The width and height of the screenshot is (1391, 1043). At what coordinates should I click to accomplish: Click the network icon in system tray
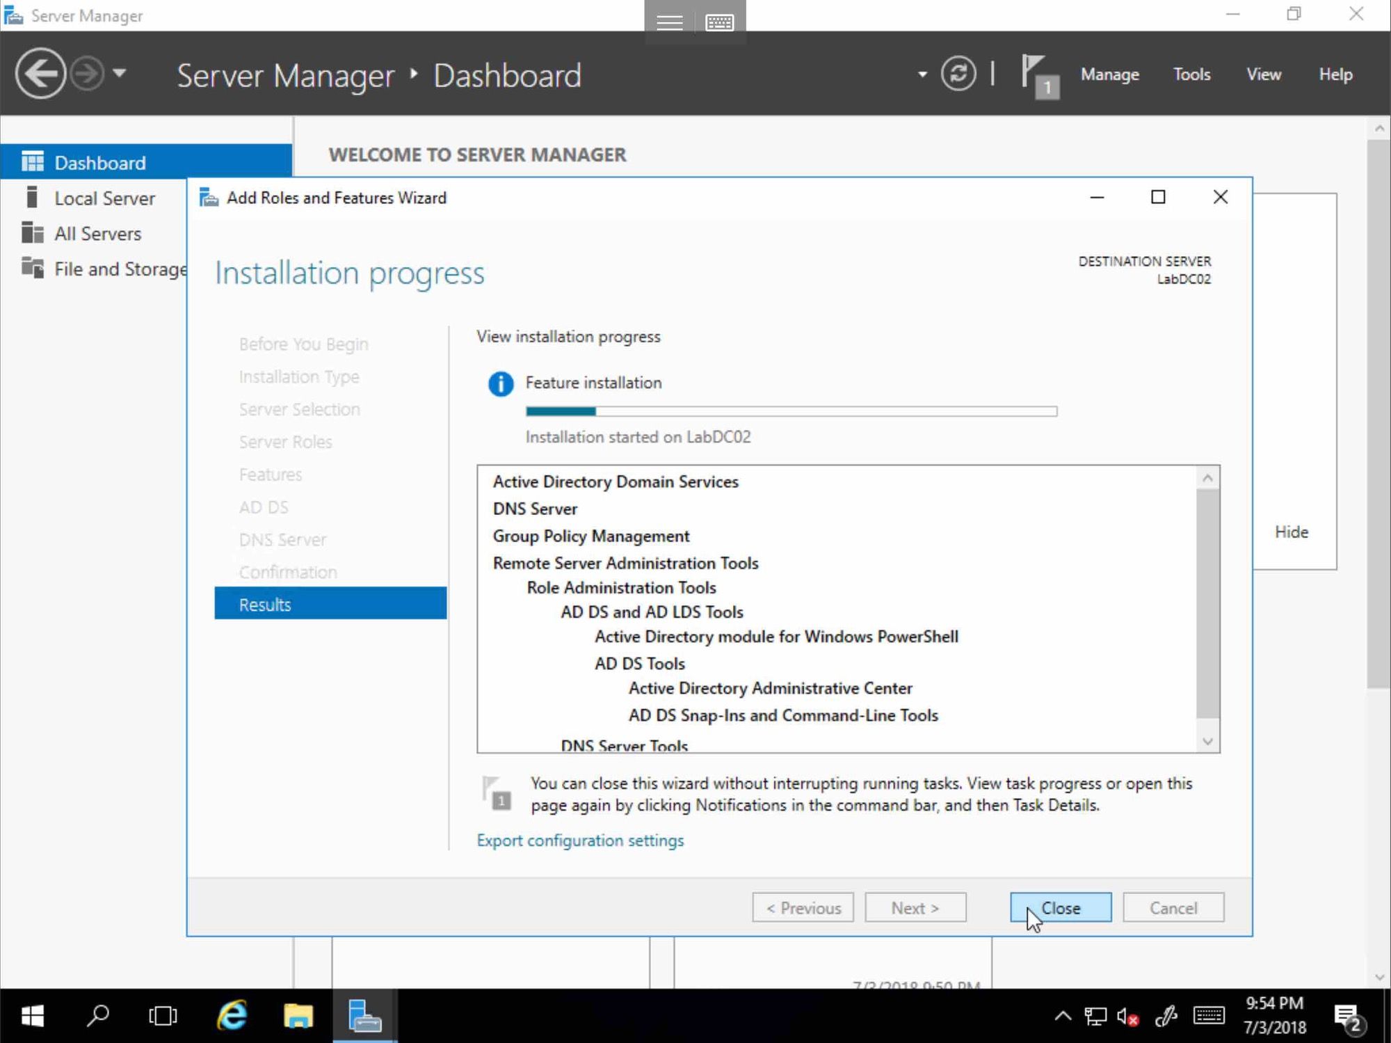coord(1095,1016)
